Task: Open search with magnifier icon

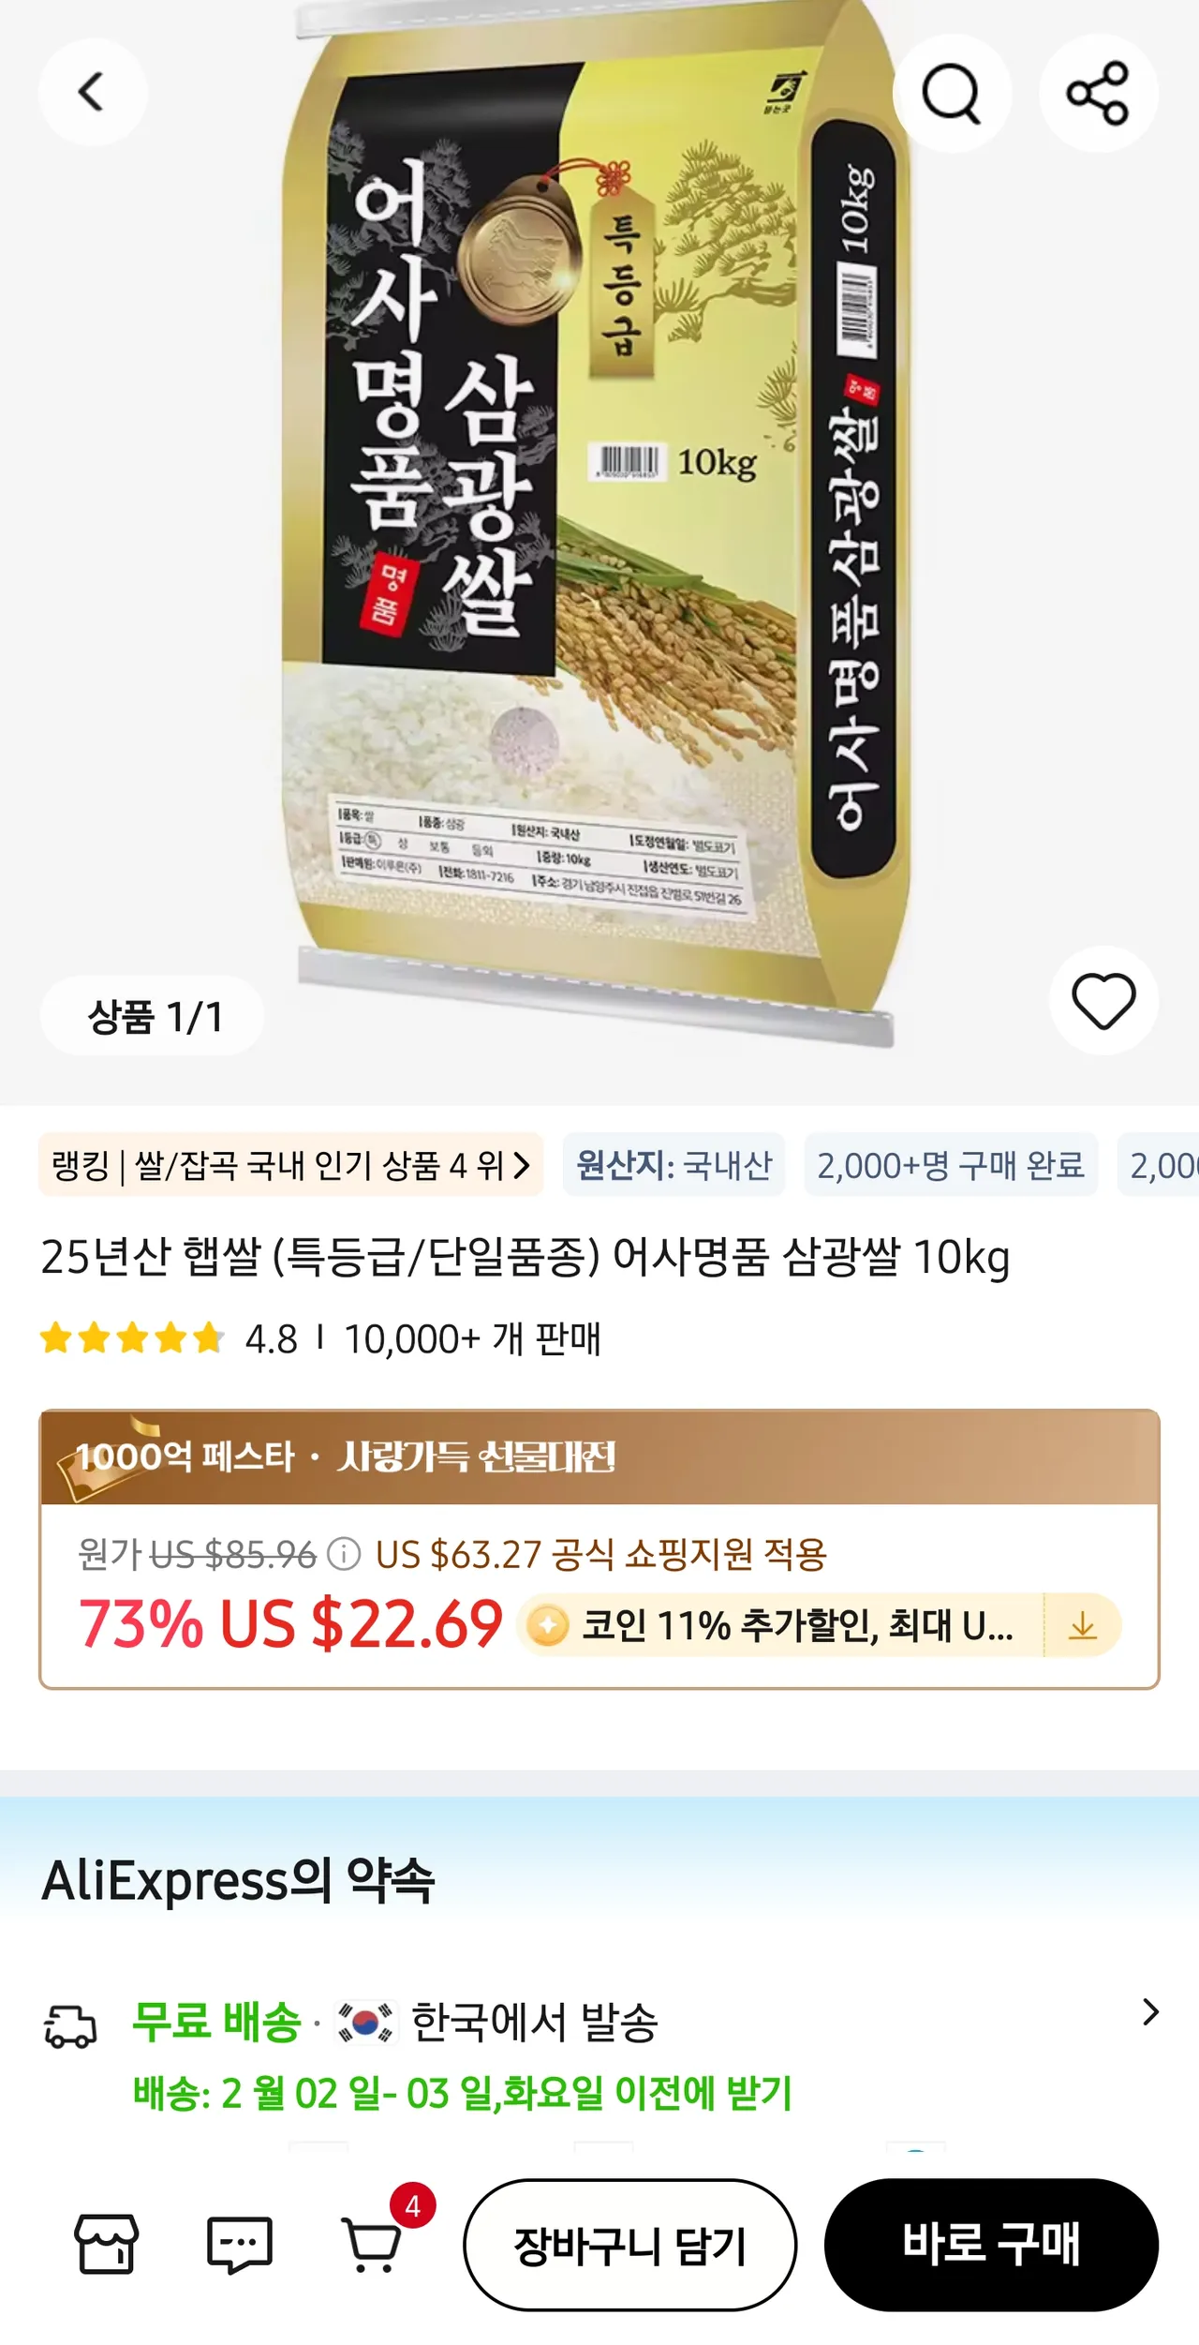Action: 952,93
